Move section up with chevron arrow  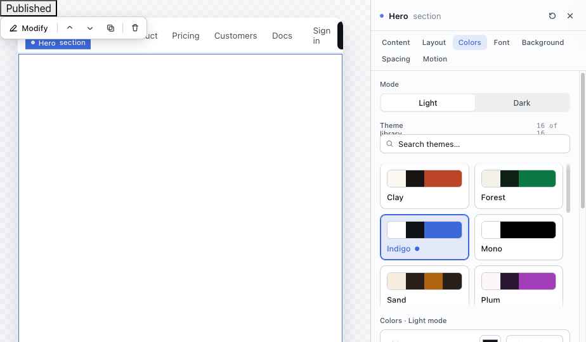click(70, 28)
